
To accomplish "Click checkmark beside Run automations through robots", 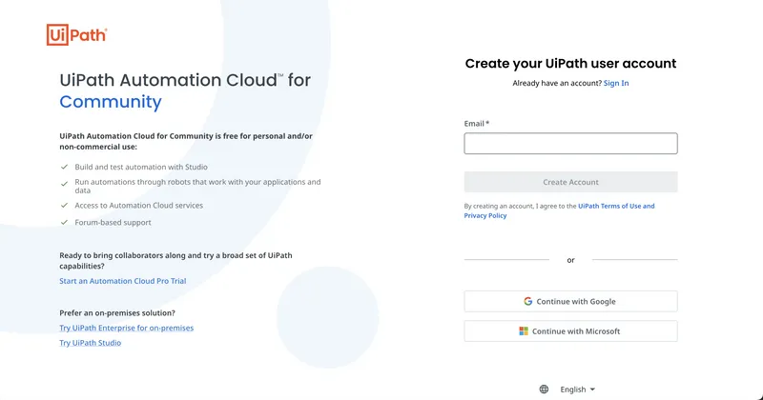I will 64,184.
